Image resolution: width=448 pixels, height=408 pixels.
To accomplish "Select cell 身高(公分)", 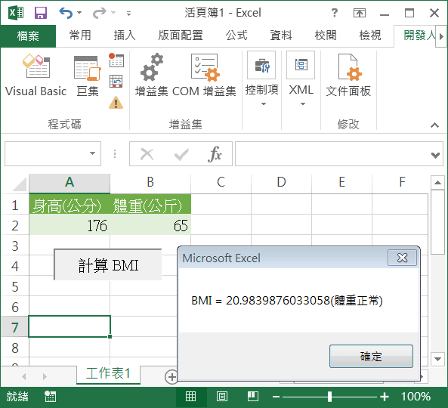I will coord(70,204).
